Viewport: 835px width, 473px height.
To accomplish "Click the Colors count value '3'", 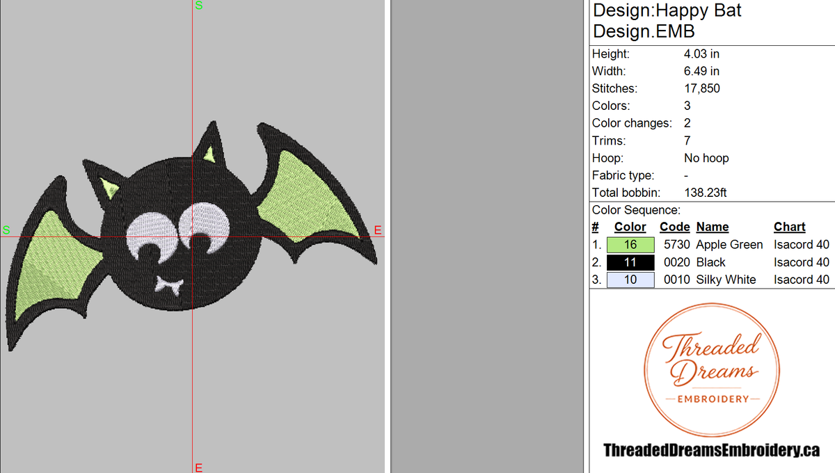I will [687, 106].
